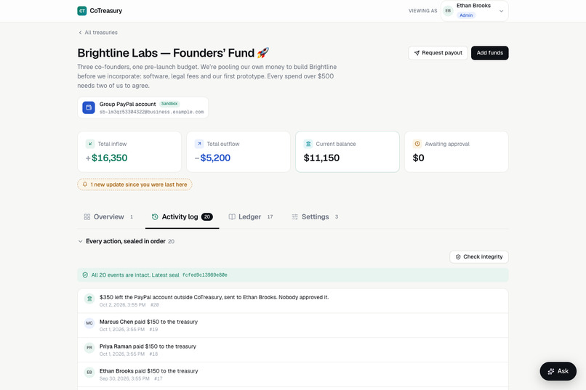Click the back chevron beside All treasuries
The image size is (586, 390).
pos(80,33)
